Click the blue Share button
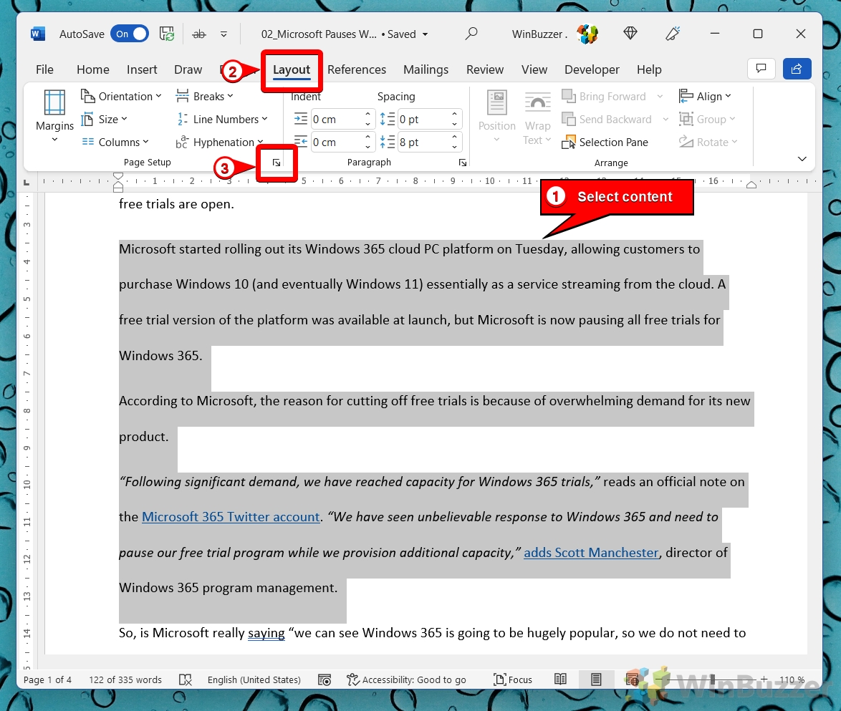 [797, 69]
